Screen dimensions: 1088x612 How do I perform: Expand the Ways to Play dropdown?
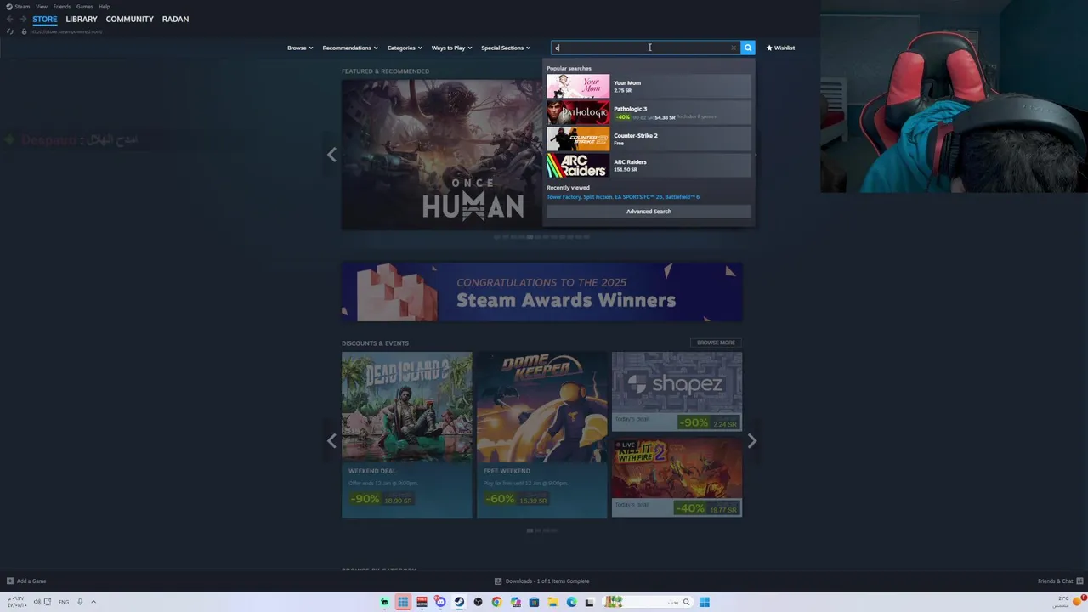pyautogui.click(x=451, y=48)
